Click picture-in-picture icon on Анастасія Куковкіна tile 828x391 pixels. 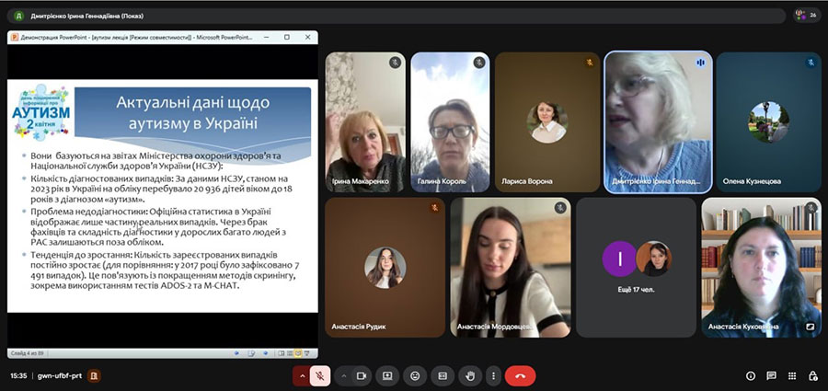click(810, 328)
